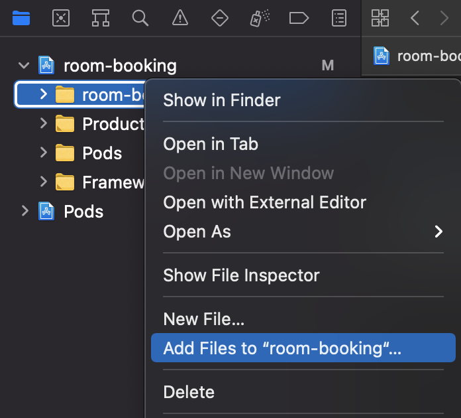The height and width of the screenshot is (418, 461).
Task: Click the related items grid icon
Action: (x=380, y=18)
